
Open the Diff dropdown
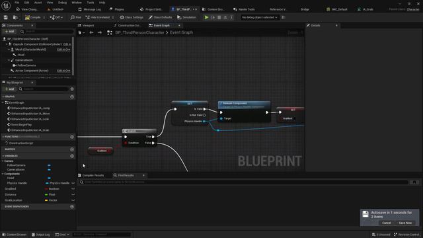[56, 17]
